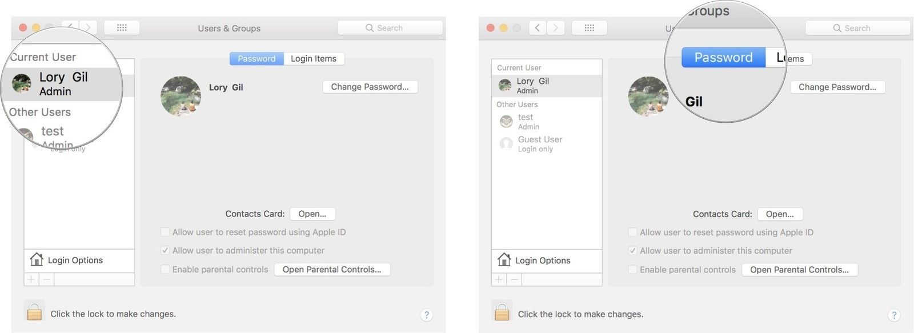The height and width of the screenshot is (333, 914).
Task: Toggle administer this computer checkbox in right window
Action: tap(632, 251)
